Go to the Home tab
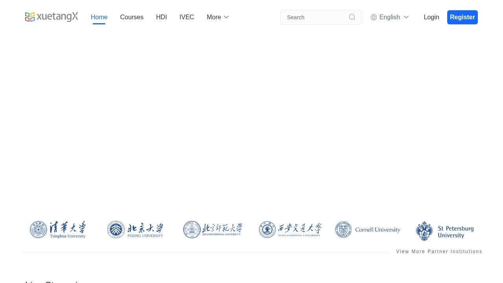The width and height of the screenshot is (503, 283). pos(99,17)
